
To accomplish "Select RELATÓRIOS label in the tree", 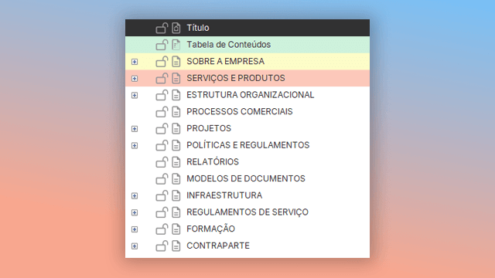I will tap(213, 161).
